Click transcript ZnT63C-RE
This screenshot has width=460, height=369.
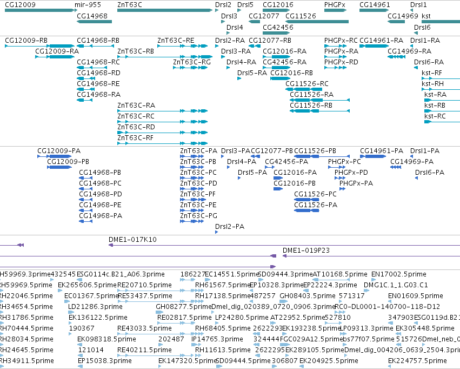(x=183, y=46)
